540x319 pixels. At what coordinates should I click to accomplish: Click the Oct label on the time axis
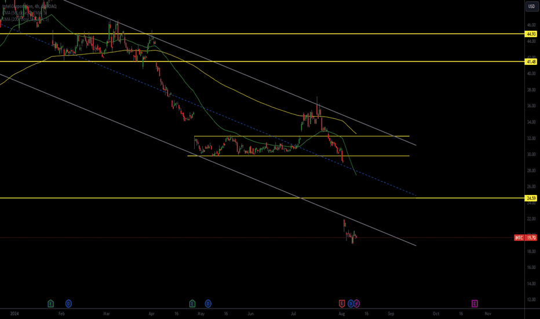tap(436, 314)
